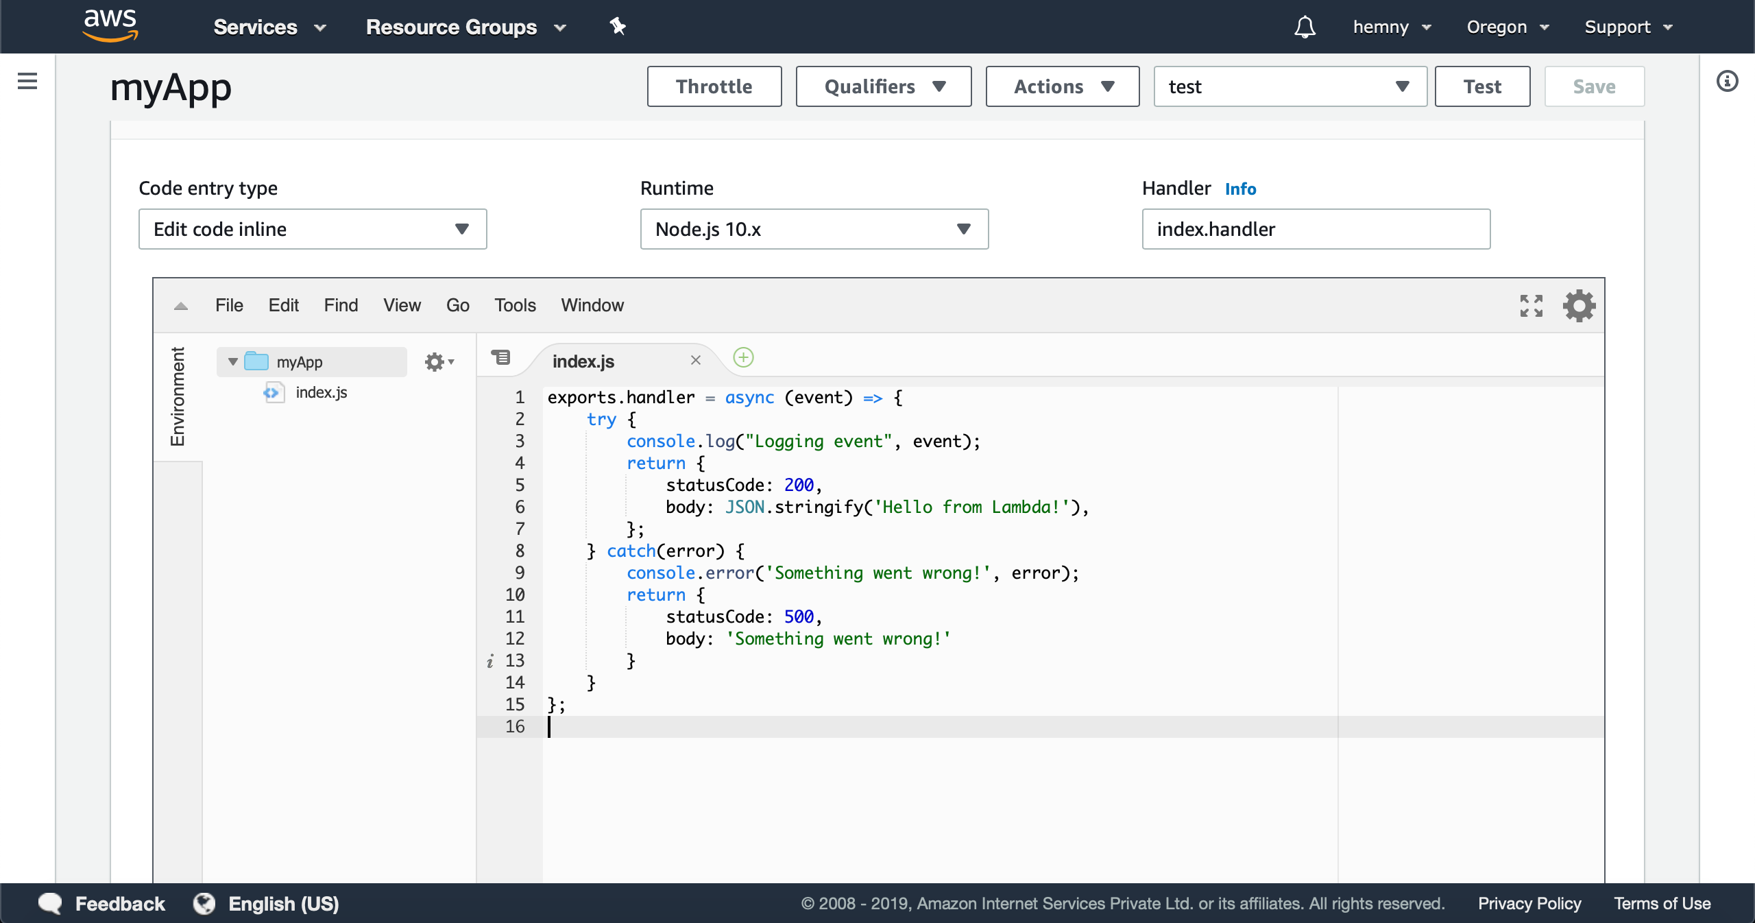Click the pin shortcuts icon in navbar

pyautogui.click(x=618, y=27)
